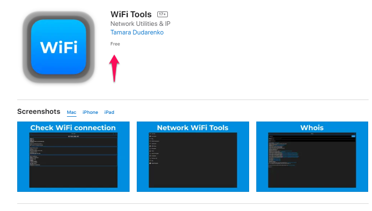Viewport: 372px width, 211px height.
Task: Click the Free price label
Action: point(115,44)
